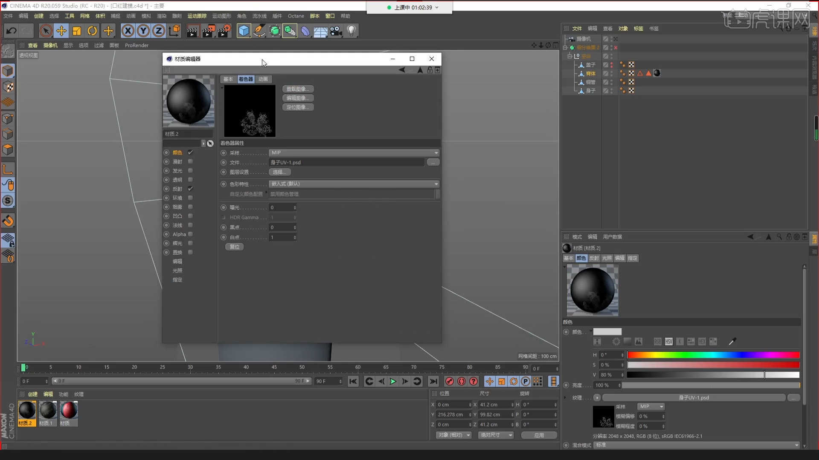Click the Autokeying button
This screenshot has height=460, width=819.
(462, 381)
